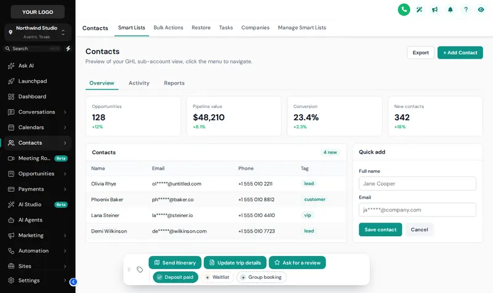The width and height of the screenshot is (493, 293).
Task: Expand the Opportunities chevron
Action: (x=65, y=174)
